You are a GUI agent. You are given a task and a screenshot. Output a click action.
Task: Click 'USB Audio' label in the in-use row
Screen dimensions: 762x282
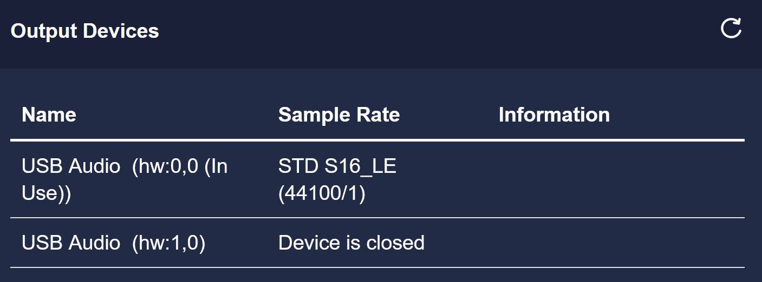(x=71, y=166)
